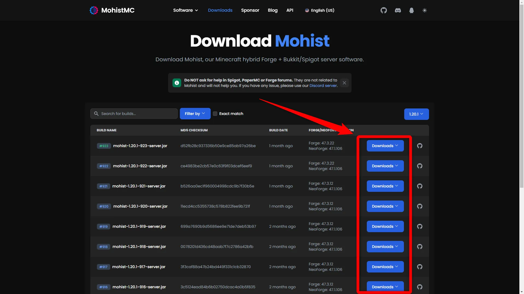Screen dimensions: 524x294
Task: Open GitHub commit icon for build #920
Action: [x=420, y=206]
